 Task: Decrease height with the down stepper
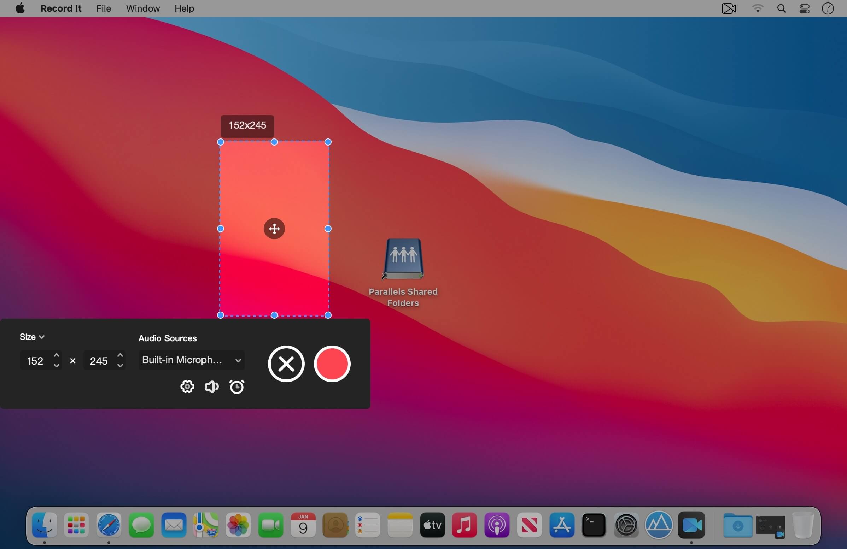[120, 366]
